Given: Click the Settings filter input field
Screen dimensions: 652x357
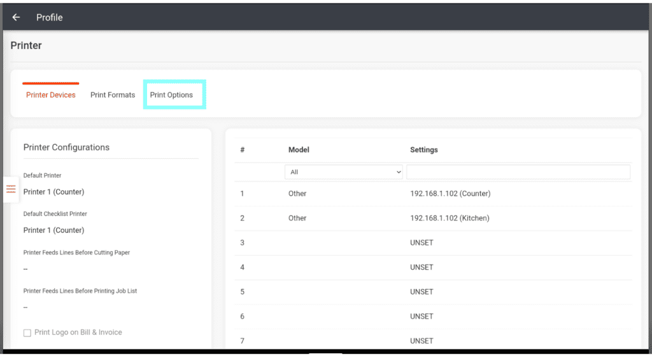Looking at the screenshot, I should pyautogui.click(x=518, y=172).
